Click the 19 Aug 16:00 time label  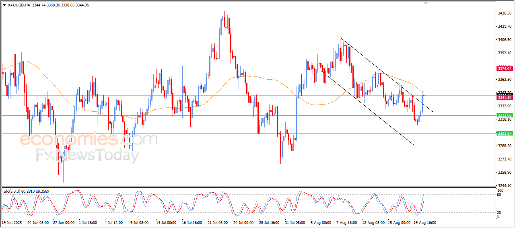426,222
